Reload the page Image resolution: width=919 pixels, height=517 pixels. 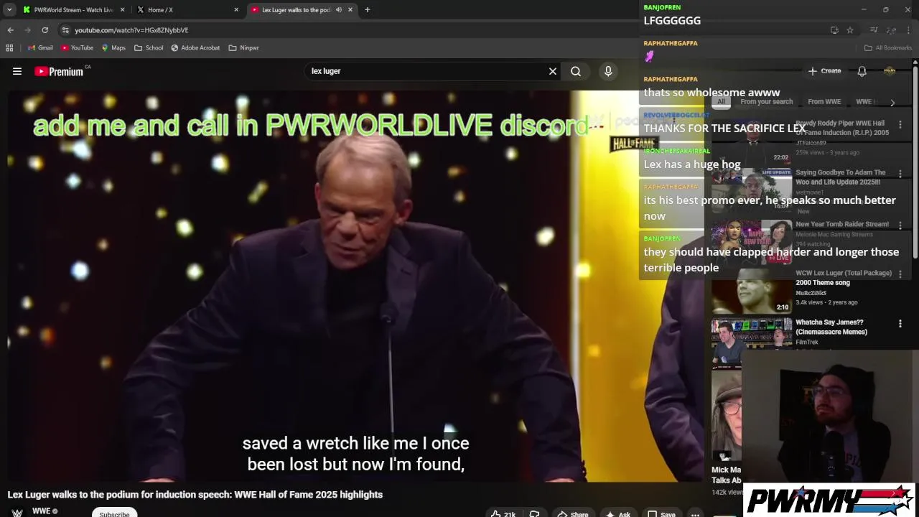[45, 30]
